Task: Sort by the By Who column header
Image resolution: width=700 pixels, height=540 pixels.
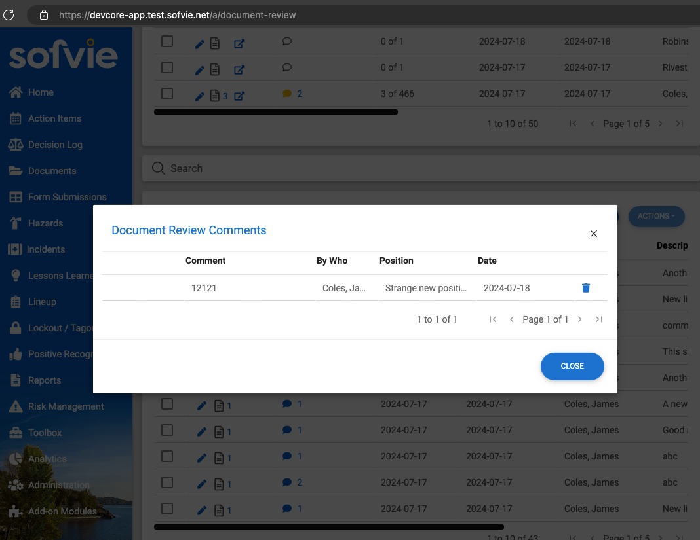Action: [x=332, y=261]
